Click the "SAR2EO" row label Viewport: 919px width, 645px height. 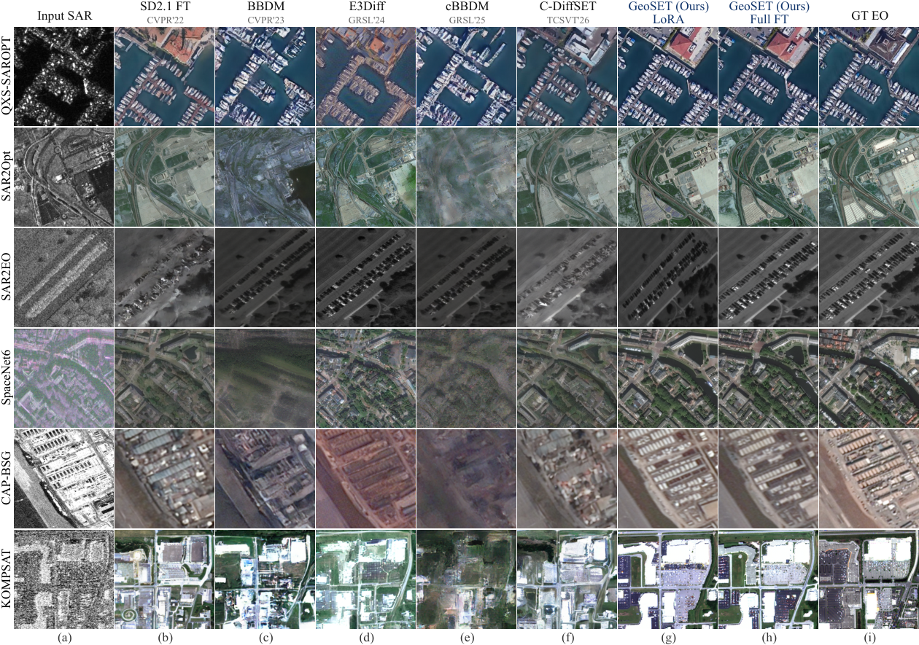pos(7,278)
